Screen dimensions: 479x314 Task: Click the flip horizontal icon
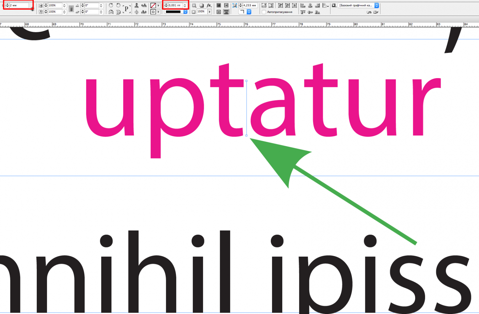(x=111, y=12)
